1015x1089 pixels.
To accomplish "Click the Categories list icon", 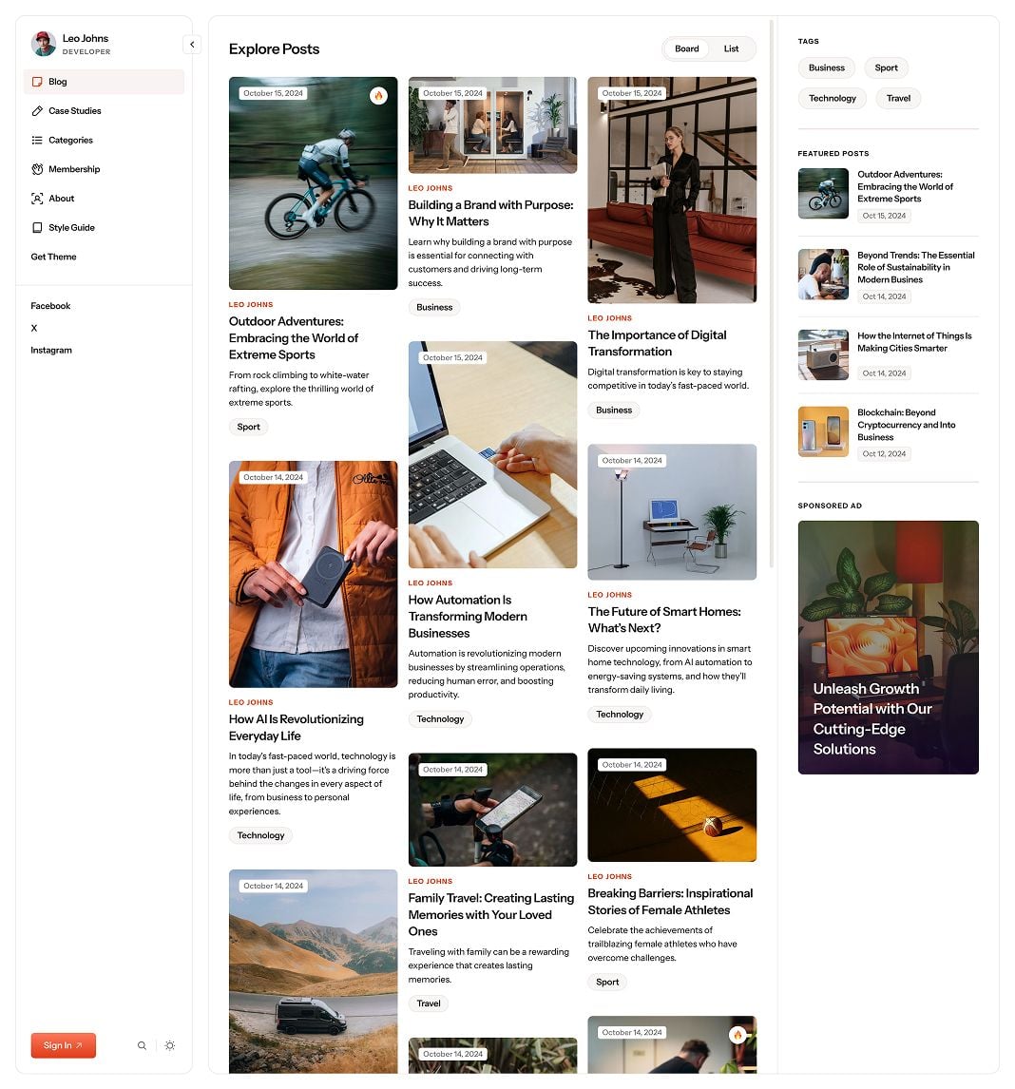I will pos(37,141).
